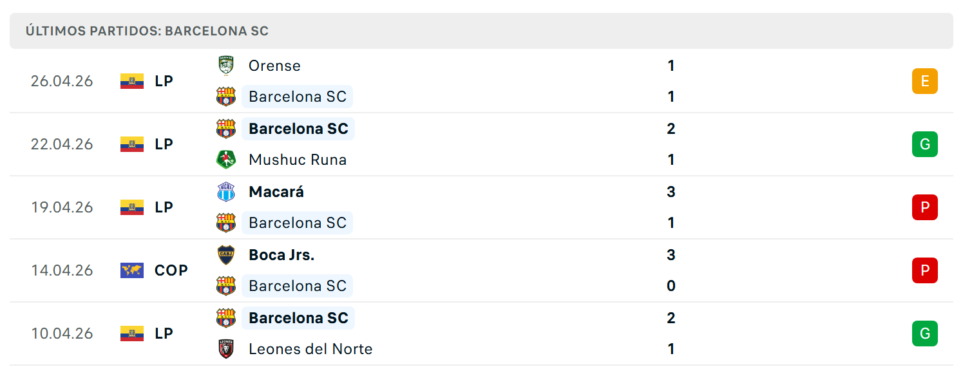The height and width of the screenshot is (376, 963).
Task: Click the Macará club crest
Action: [226, 192]
